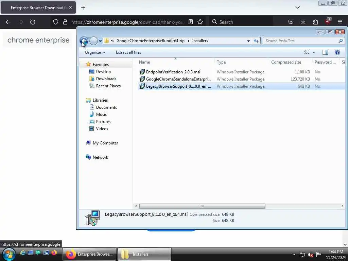Launch Firefox from quick launch
This screenshot has width=348, height=261.
click(54, 253)
